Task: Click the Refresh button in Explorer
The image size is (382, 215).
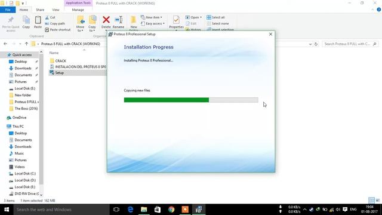Action: click(x=316, y=44)
